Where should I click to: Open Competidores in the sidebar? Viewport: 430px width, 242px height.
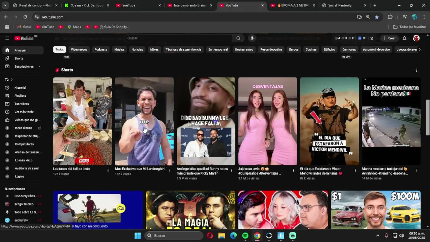[x=22, y=144]
